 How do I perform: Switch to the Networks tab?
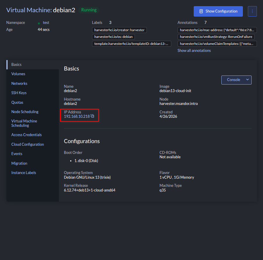pyautogui.click(x=19, y=83)
